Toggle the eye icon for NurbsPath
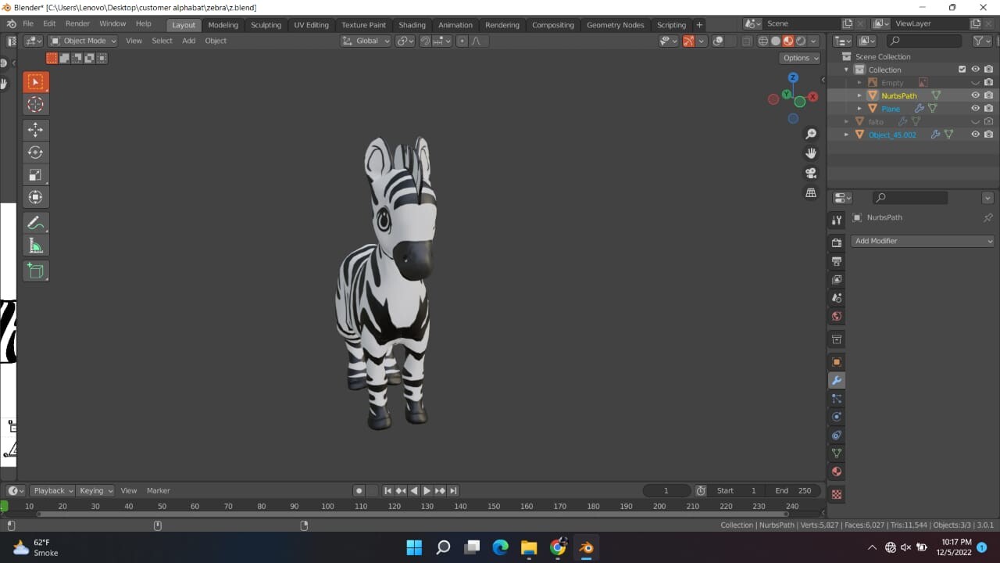1000x563 pixels. point(975,95)
